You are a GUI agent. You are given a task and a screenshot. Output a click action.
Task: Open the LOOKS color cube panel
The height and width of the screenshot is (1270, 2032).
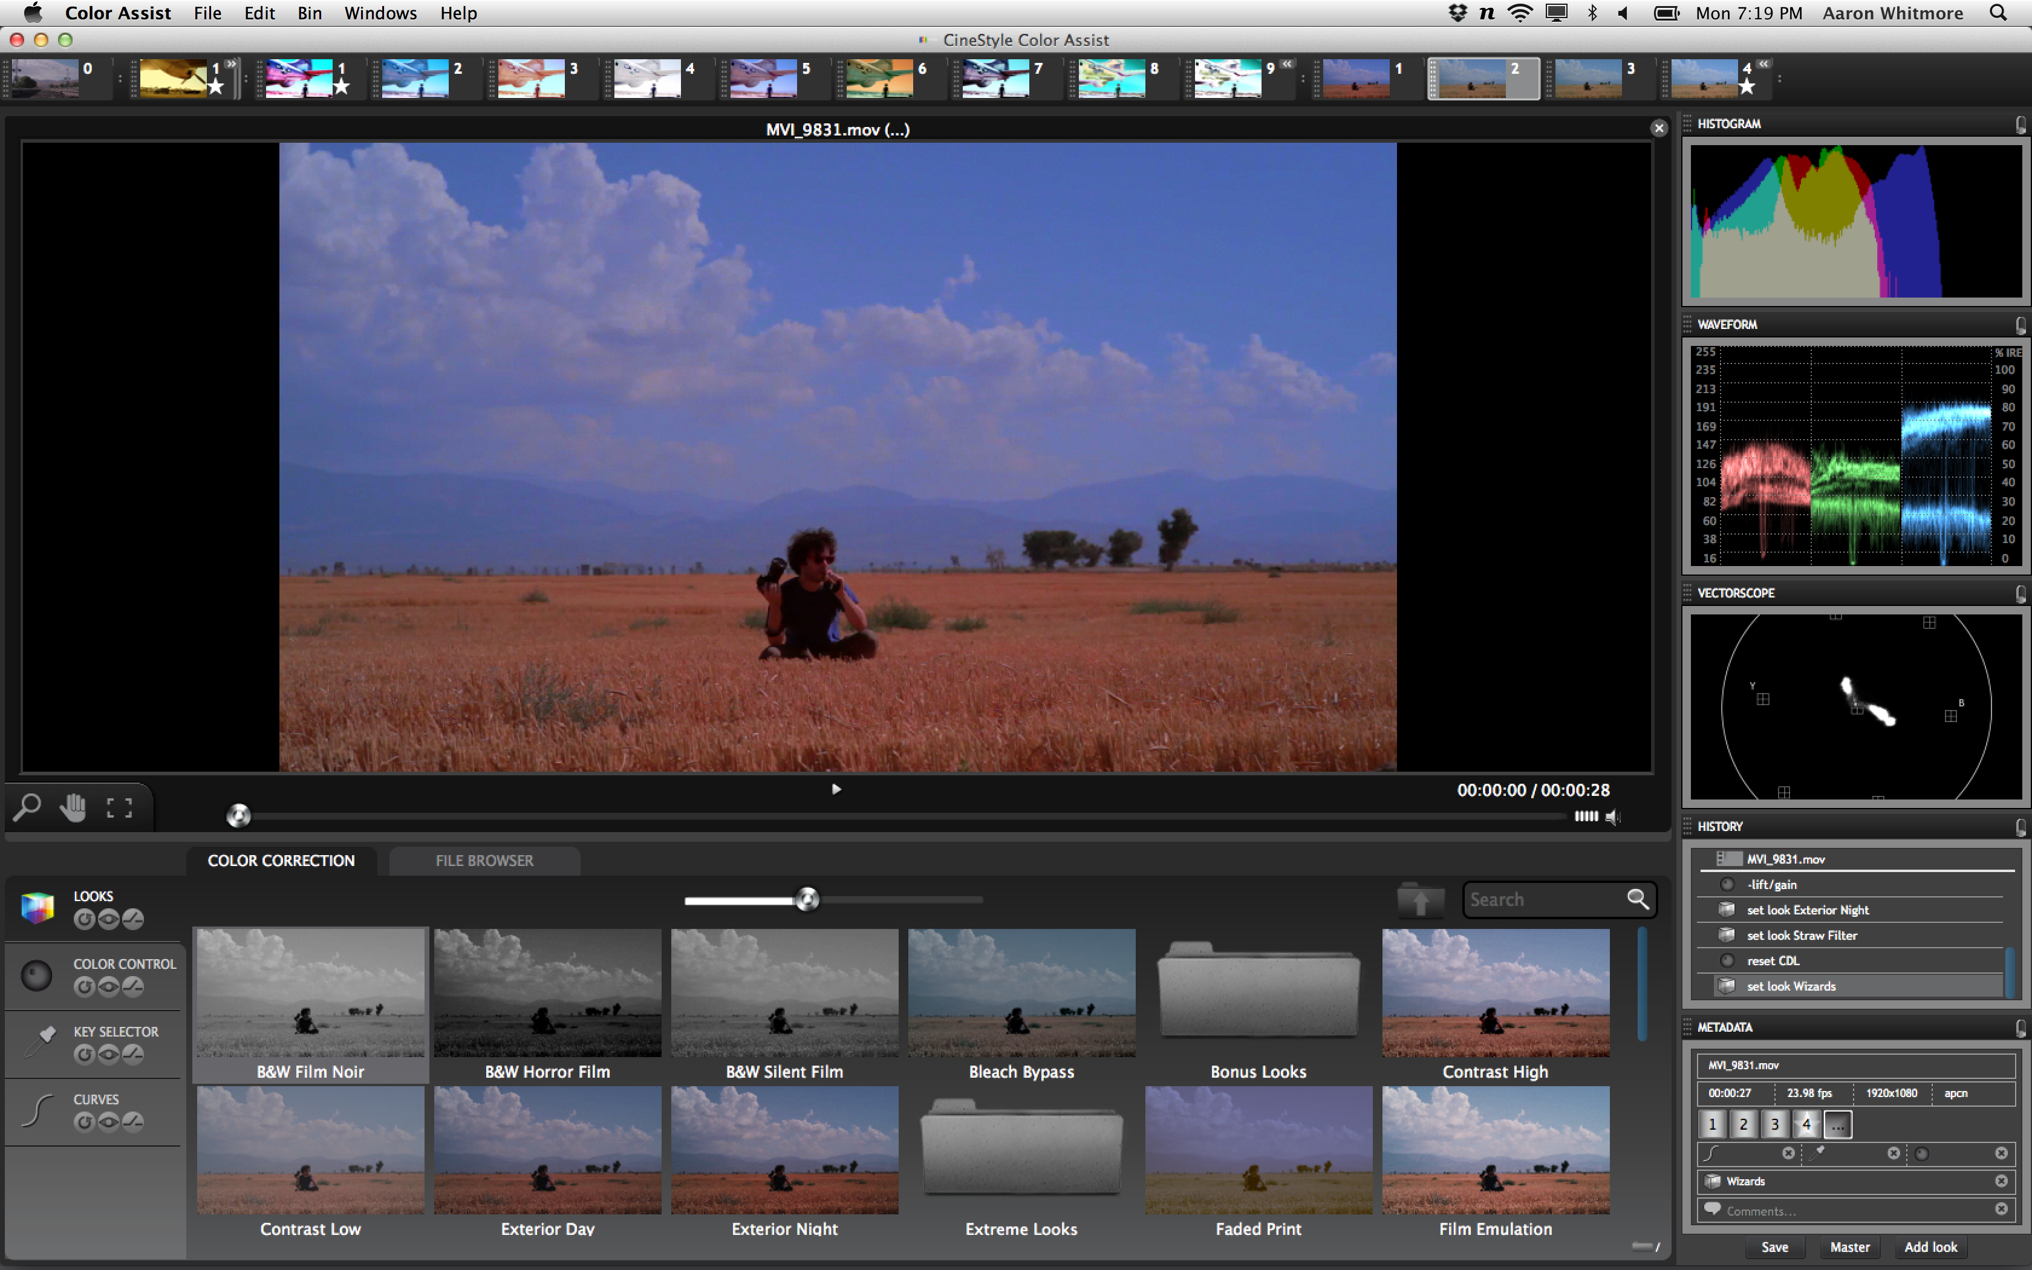(x=37, y=908)
